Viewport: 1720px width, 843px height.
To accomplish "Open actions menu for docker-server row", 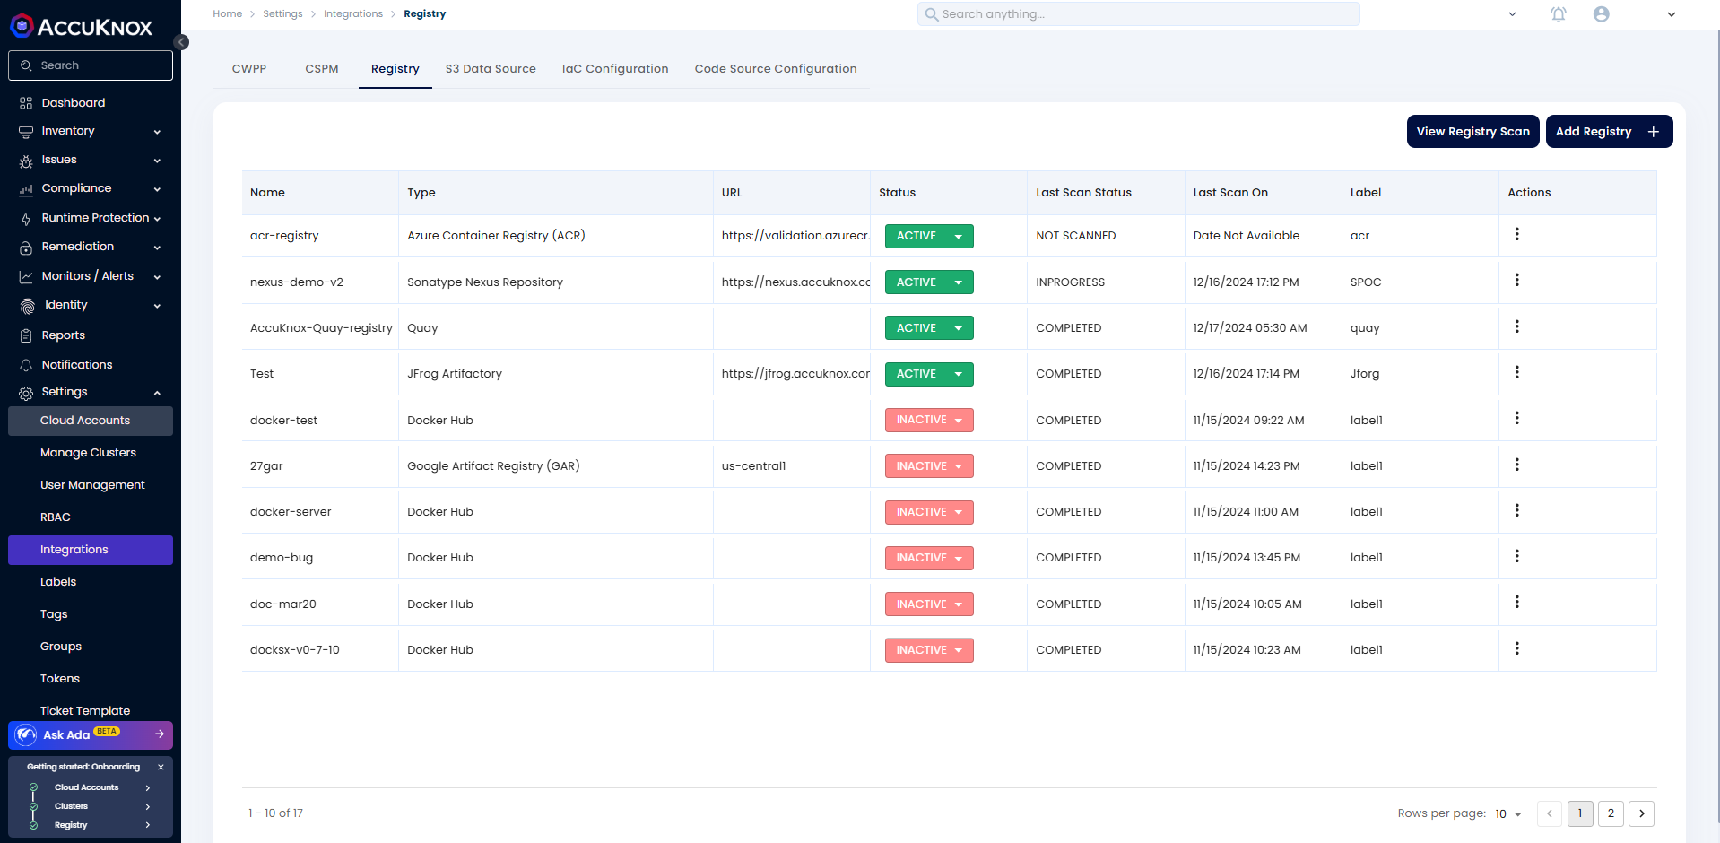I will coord(1516,510).
